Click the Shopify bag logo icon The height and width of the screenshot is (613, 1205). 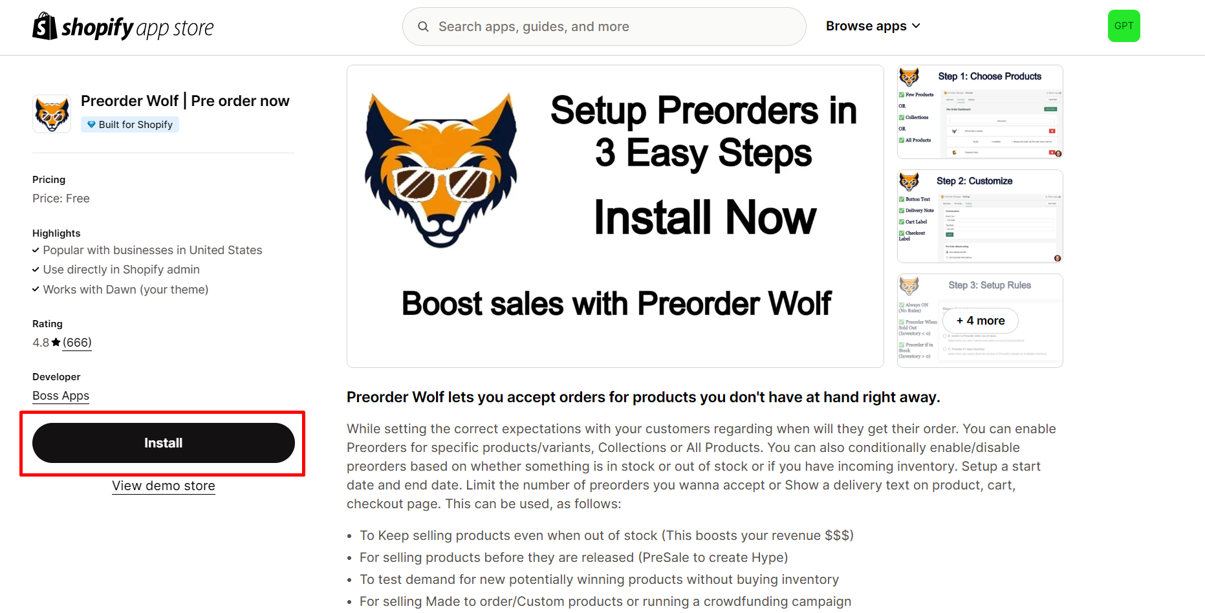click(45, 27)
